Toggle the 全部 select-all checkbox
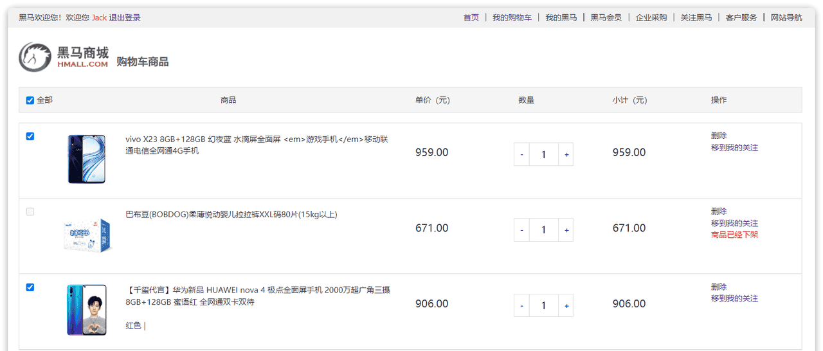The width and height of the screenshot is (823, 351). [30, 100]
